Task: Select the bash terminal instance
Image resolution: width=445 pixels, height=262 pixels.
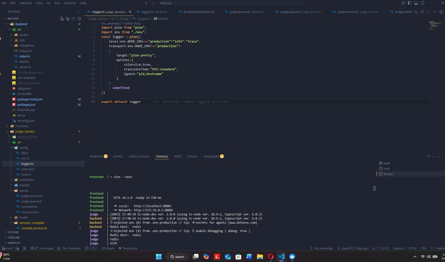Action: pos(410,163)
